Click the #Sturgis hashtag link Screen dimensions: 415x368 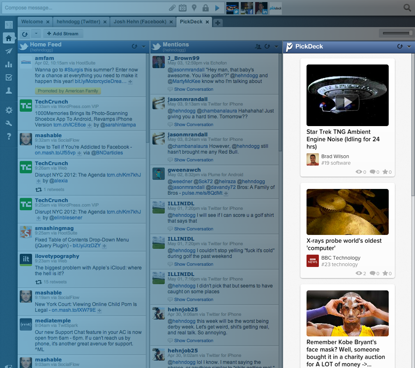(x=74, y=70)
